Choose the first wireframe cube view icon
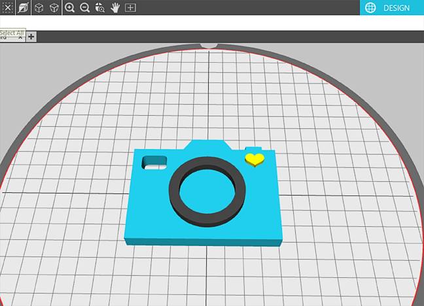This screenshot has height=306, width=424. point(39,8)
